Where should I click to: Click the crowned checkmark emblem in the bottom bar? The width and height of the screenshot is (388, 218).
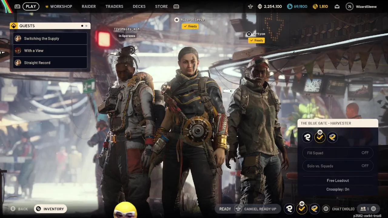click(302, 208)
